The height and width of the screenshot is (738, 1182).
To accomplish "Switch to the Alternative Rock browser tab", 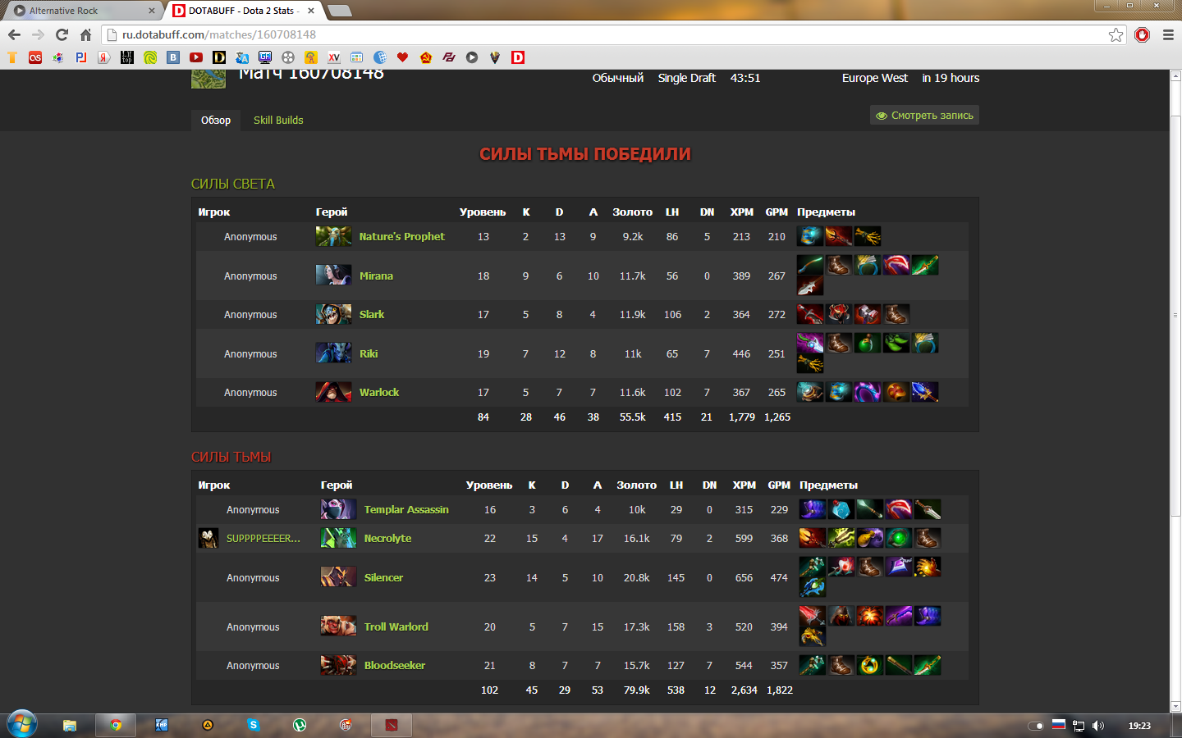I will click(82, 11).
